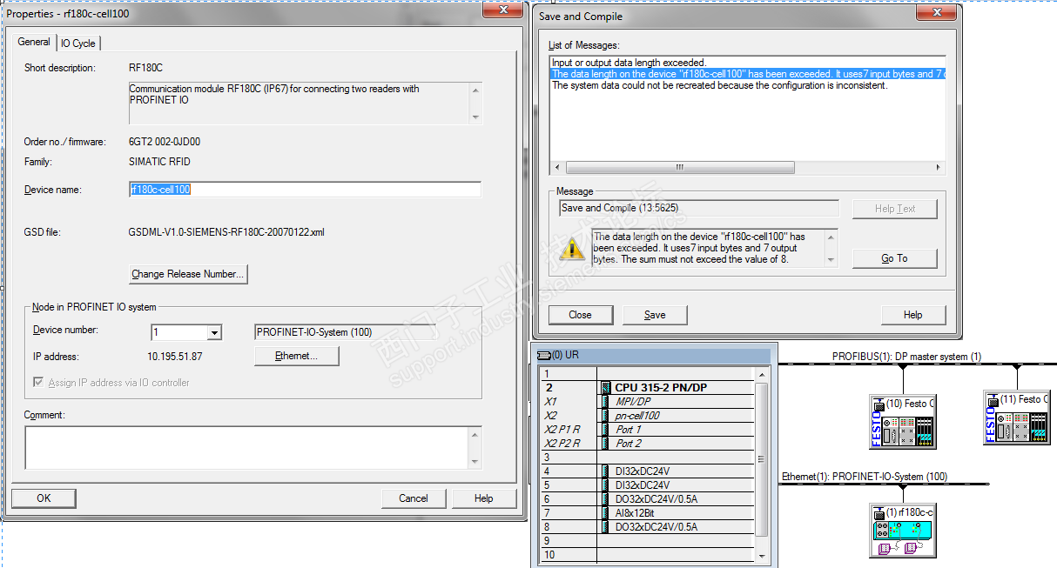Select 'system data could not be recreated' message
This screenshot has width=1057, height=568.
click(720, 85)
